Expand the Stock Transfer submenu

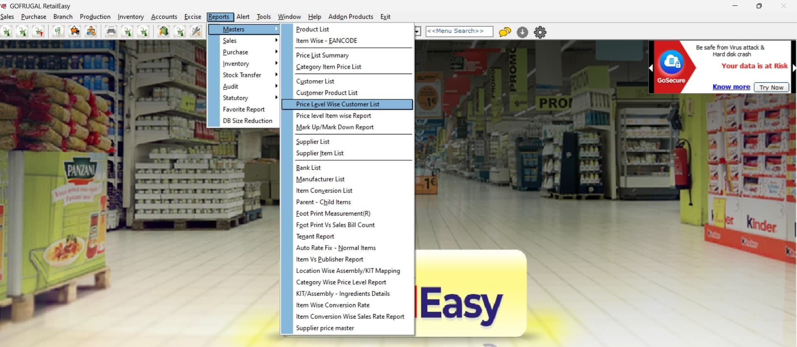pos(244,75)
